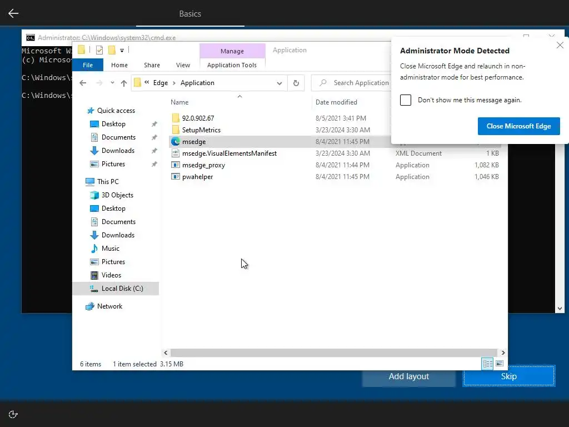The image size is (569, 427).
Task: Click the Properties quick access toolbar icon
Action: click(99, 49)
